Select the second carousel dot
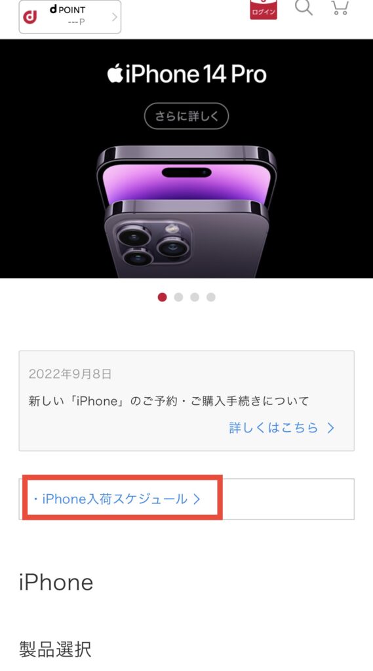Image resolution: width=373 pixels, height=671 pixels. point(178,297)
